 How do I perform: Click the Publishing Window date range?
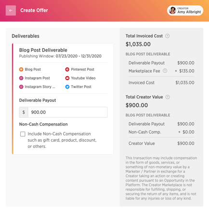[78, 56]
